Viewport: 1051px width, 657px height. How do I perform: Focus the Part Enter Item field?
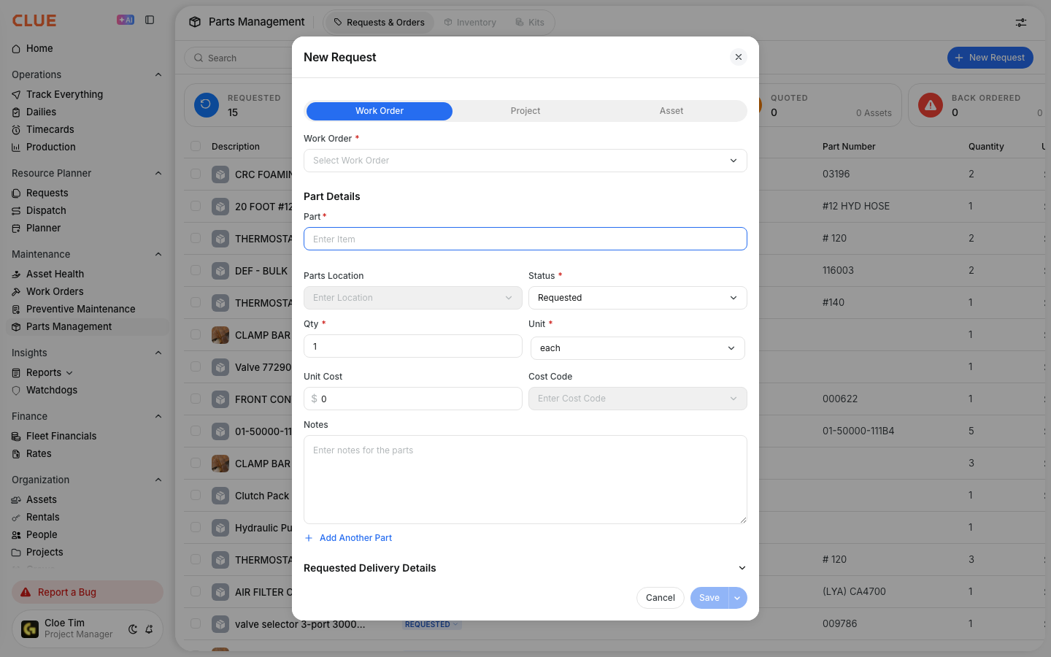pos(525,239)
